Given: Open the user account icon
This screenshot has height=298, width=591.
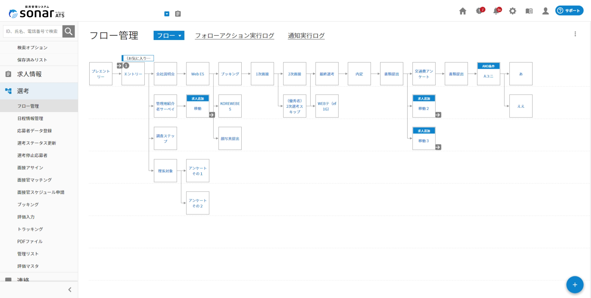Looking at the screenshot, I should 545,11.
